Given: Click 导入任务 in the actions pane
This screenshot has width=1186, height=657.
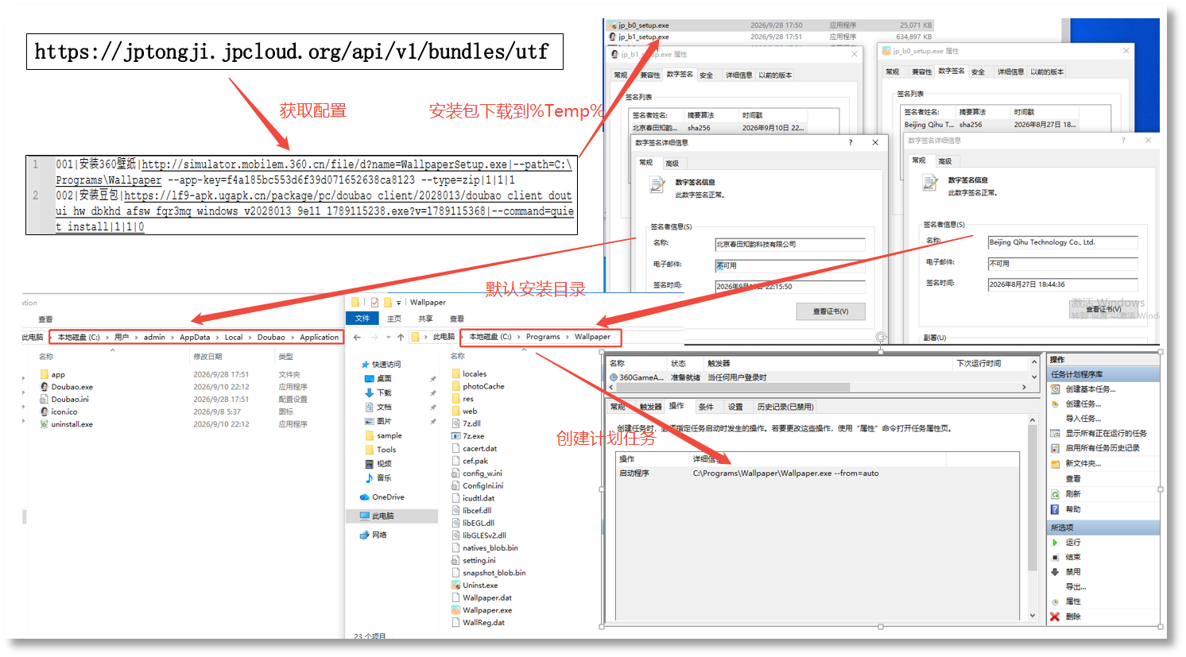Looking at the screenshot, I should pos(1083,419).
